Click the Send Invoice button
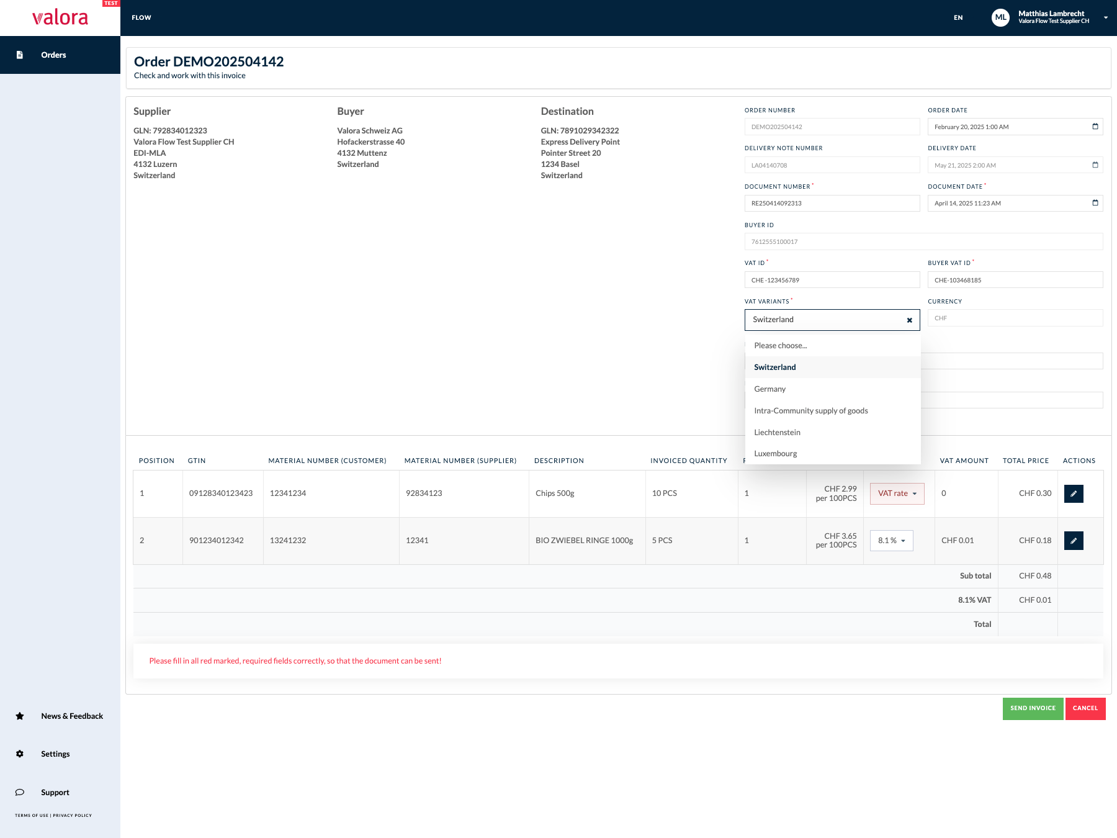 pos(1033,709)
